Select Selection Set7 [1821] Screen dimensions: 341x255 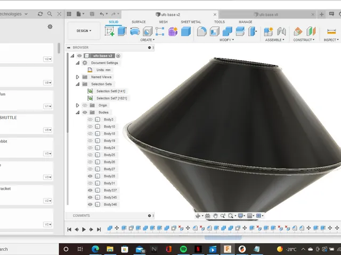pyautogui.click(x=111, y=98)
